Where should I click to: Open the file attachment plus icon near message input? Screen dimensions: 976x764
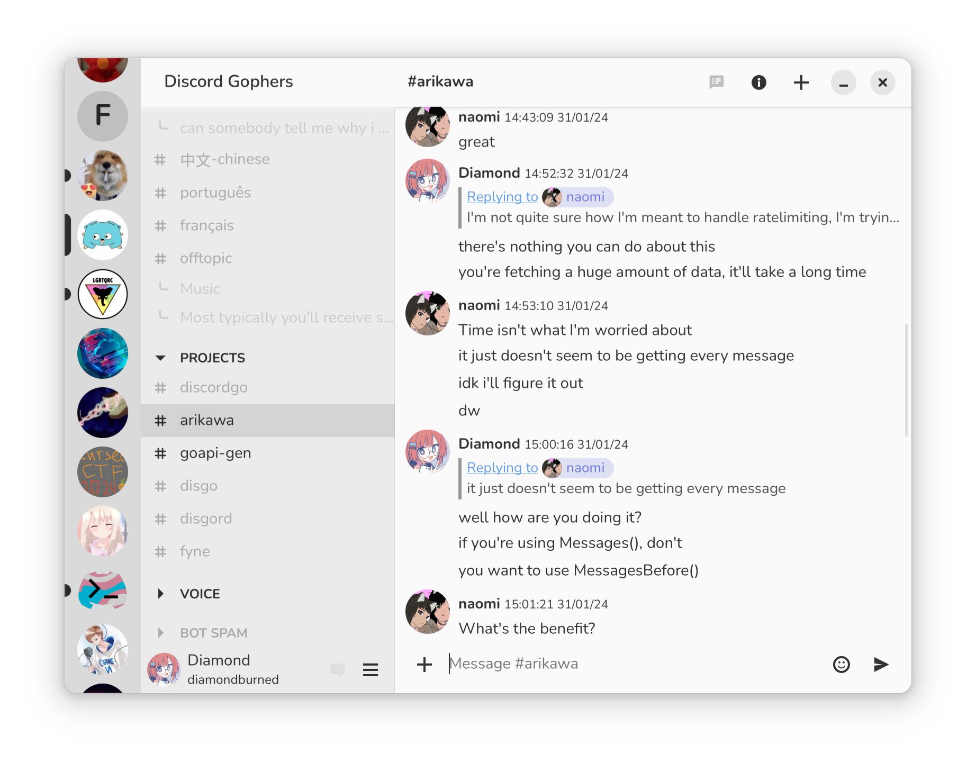tap(424, 663)
